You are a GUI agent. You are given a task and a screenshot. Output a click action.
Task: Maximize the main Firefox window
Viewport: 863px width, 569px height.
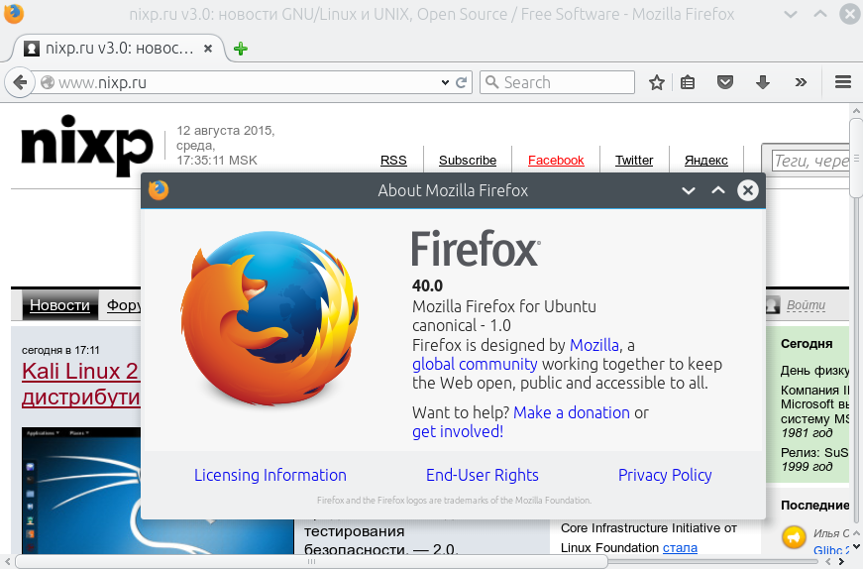tap(820, 14)
